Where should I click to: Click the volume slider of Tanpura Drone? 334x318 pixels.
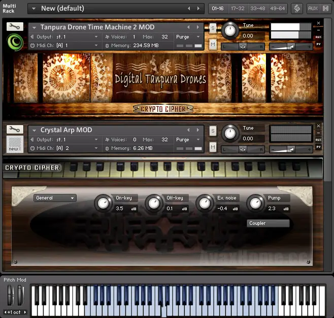[x=291, y=47]
